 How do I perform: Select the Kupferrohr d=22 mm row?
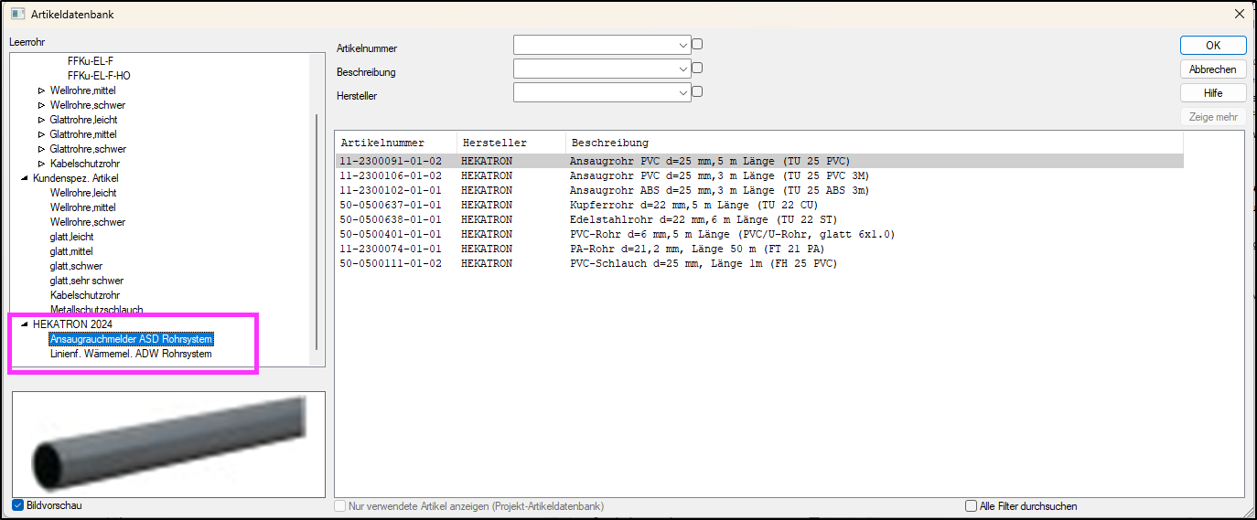click(759, 205)
